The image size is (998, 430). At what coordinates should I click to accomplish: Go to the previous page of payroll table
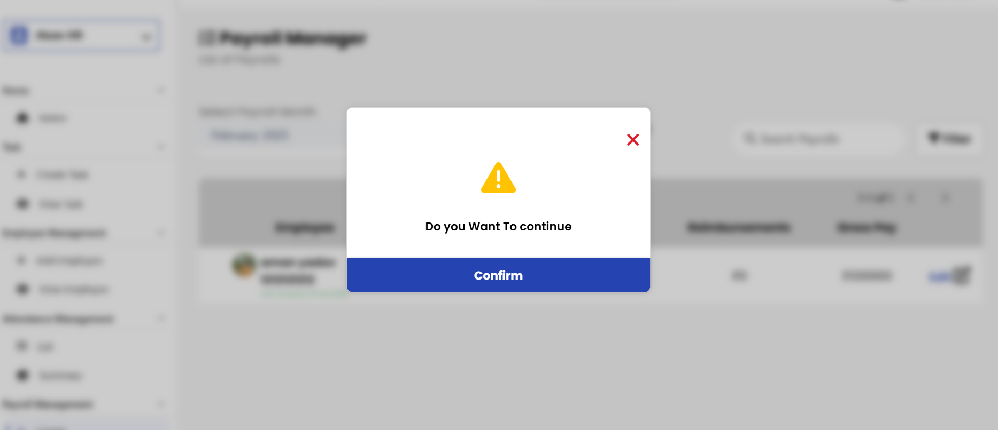click(911, 198)
